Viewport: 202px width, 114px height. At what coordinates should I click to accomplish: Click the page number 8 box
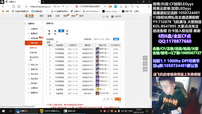(x=112, y=99)
